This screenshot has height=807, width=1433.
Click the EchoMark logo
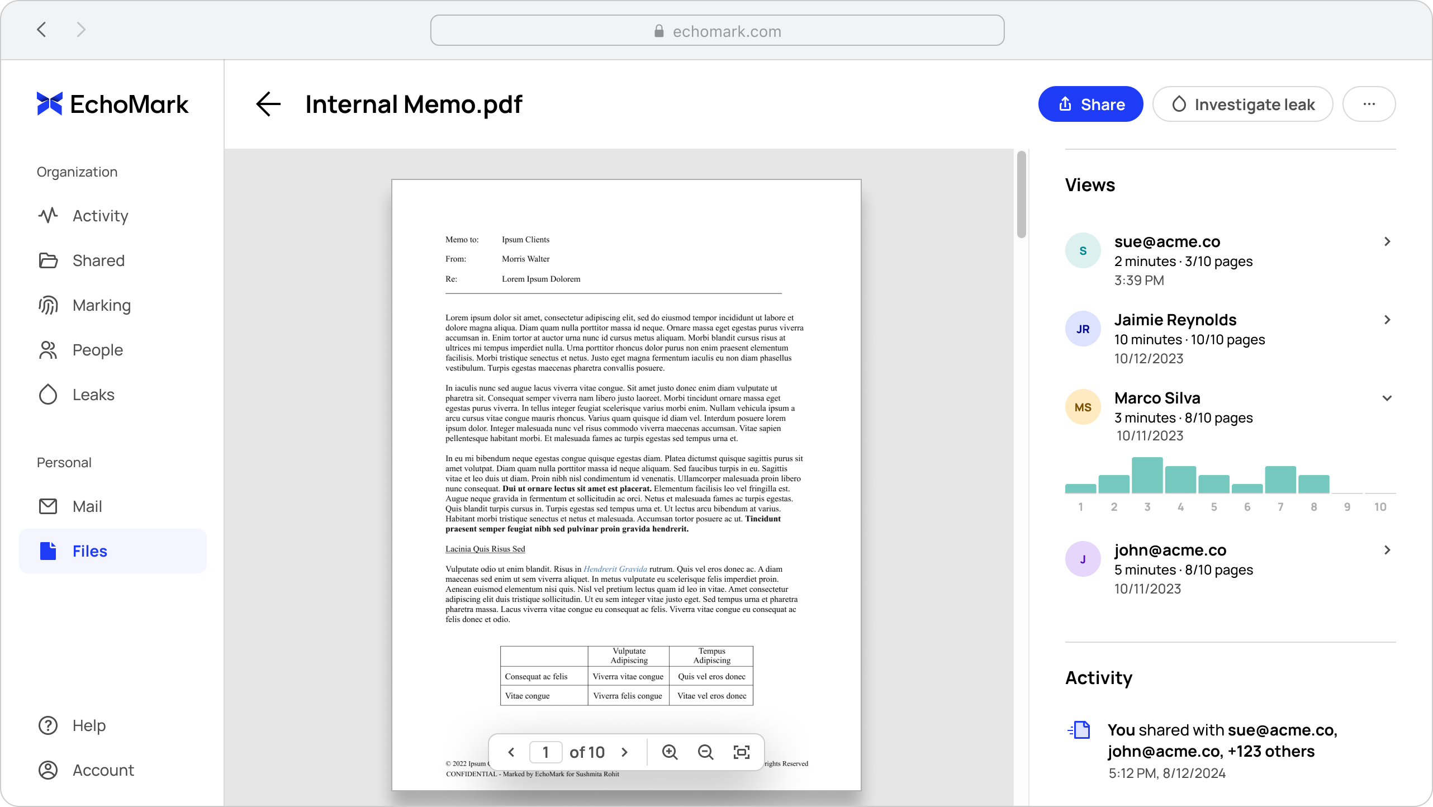click(x=112, y=104)
